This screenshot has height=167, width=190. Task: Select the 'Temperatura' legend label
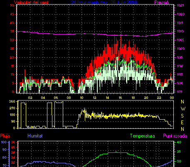143,136
